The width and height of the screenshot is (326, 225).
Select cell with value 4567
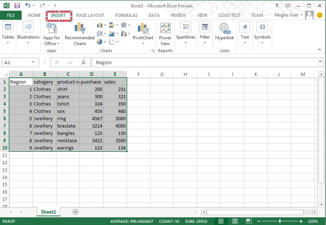coord(91,118)
